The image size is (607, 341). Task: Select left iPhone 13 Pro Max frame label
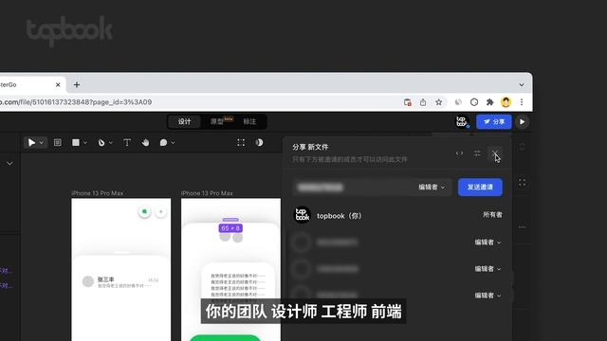[x=97, y=193]
